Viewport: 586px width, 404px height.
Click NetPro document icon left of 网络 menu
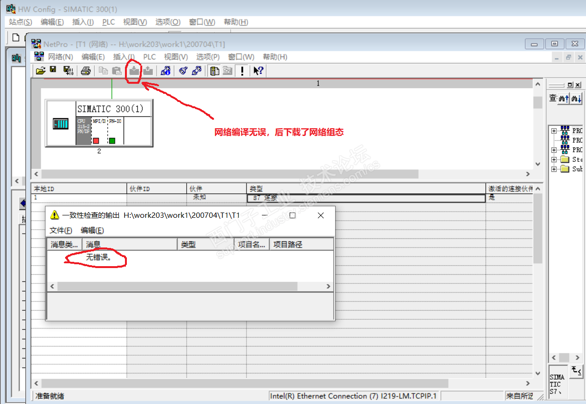39,57
